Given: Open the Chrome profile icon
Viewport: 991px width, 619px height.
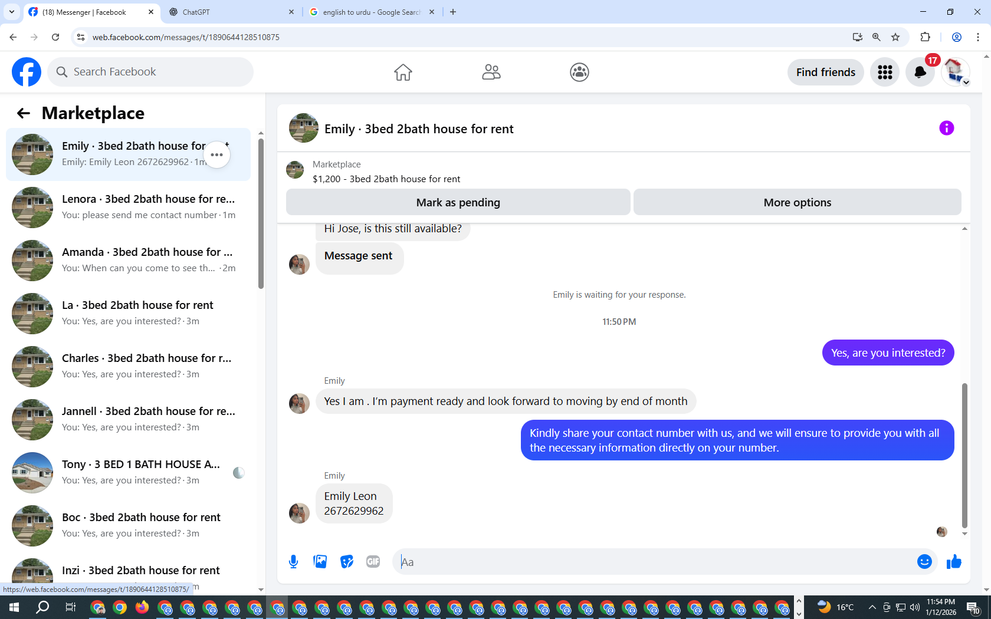Looking at the screenshot, I should tap(957, 37).
